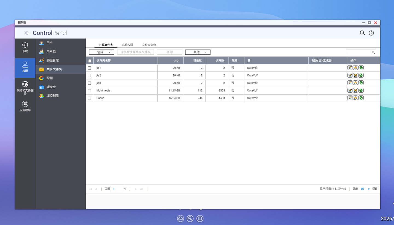Open shared folder permissions icon for jia1
This screenshot has height=225, width=394.
(355, 68)
